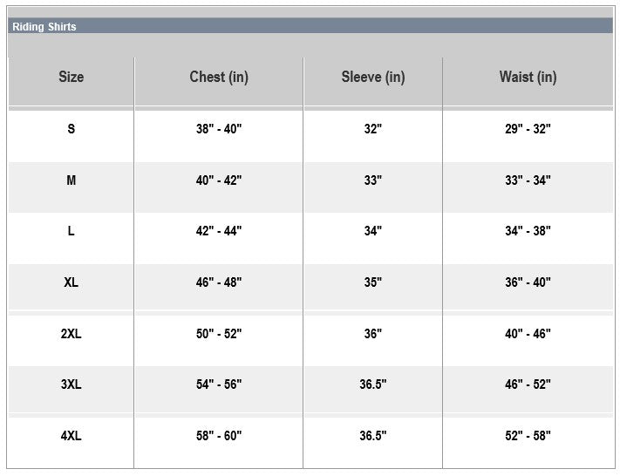Select sleeve value 36" in 2XL row

(373, 334)
